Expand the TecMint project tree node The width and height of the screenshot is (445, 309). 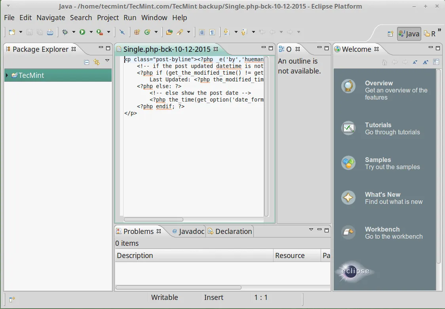tap(7, 75)
